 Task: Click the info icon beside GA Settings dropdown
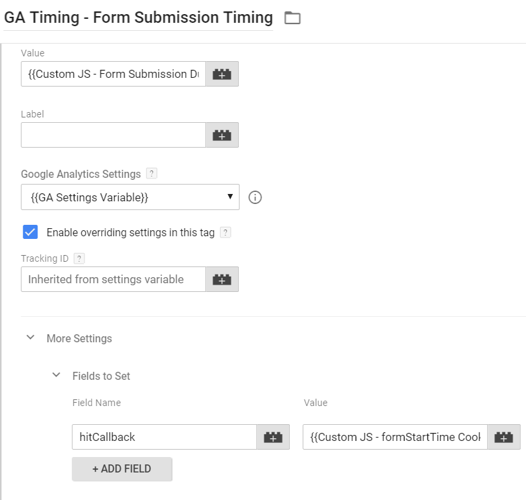255,197
